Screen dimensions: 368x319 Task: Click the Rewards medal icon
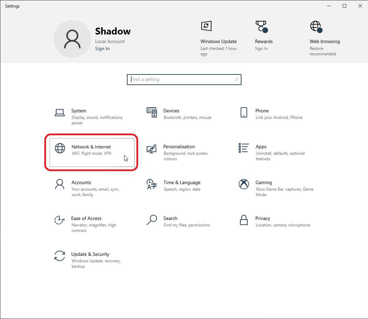click(262, 27)
